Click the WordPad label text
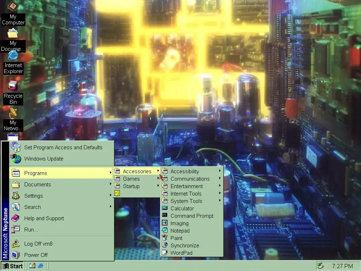361x271 pixels. click(x=181, y=253)
